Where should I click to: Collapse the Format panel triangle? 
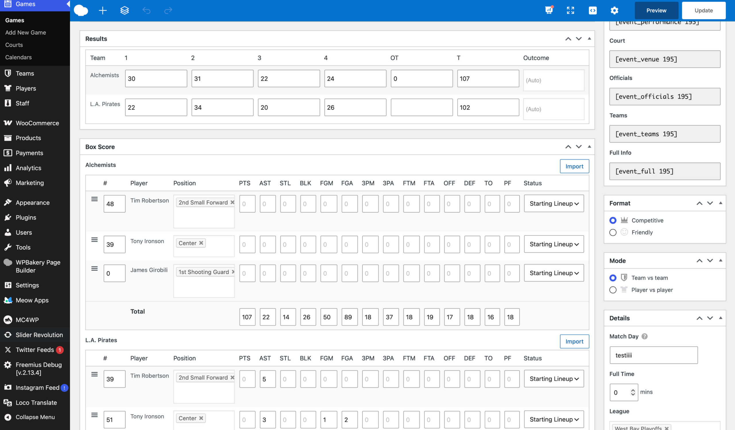(x=720, y=203)
